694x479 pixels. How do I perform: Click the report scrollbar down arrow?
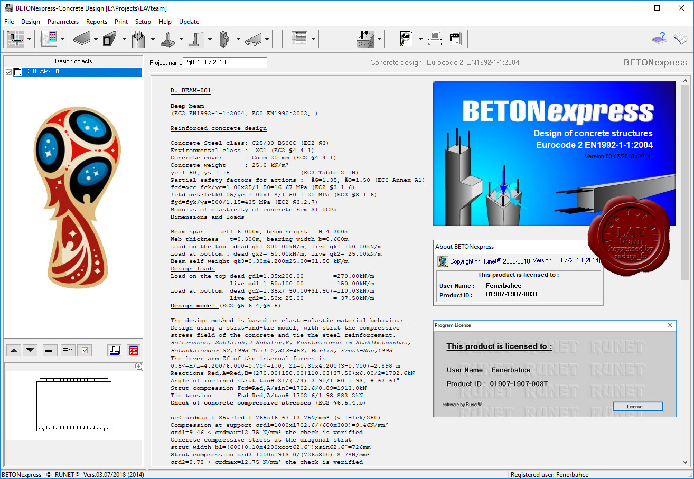point(686,462)
